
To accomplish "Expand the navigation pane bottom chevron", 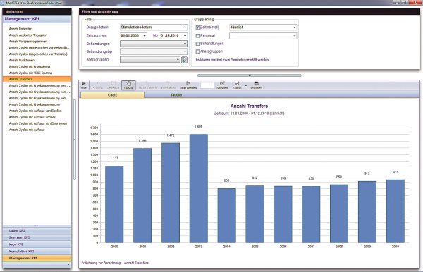I will pyautogui.click(x=68, y=265).
